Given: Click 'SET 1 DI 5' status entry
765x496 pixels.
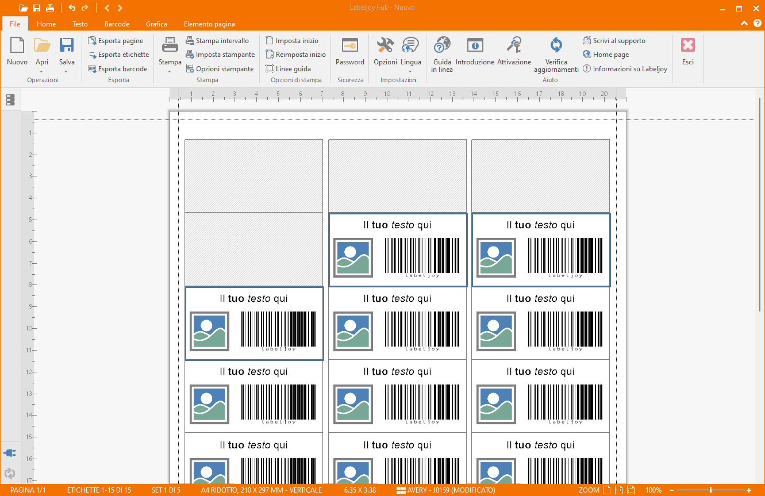Looking at the screenshot, I should pyautogui.click(x=166, y=490).
